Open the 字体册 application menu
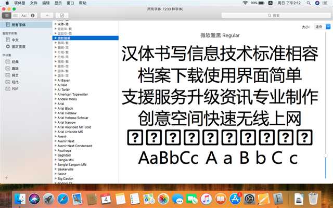Image resolution: width=333 pixels, height=208 pixels. click(20, 3)
